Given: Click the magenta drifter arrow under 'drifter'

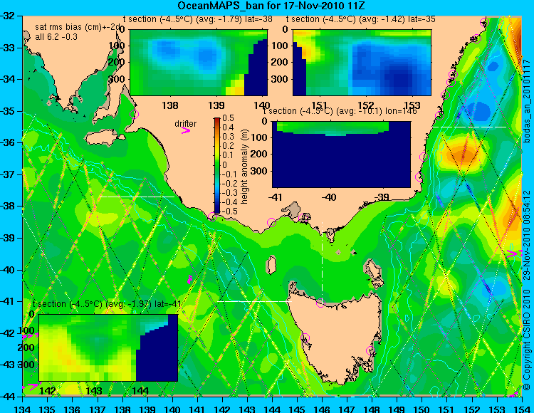Looking at the screenshot, I should click(185, 130).
